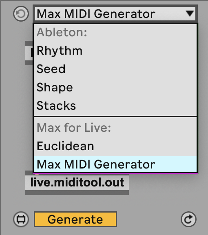Click the divider line between generator sections
Viewport: 208px width, 235px height.
[115, 116]
